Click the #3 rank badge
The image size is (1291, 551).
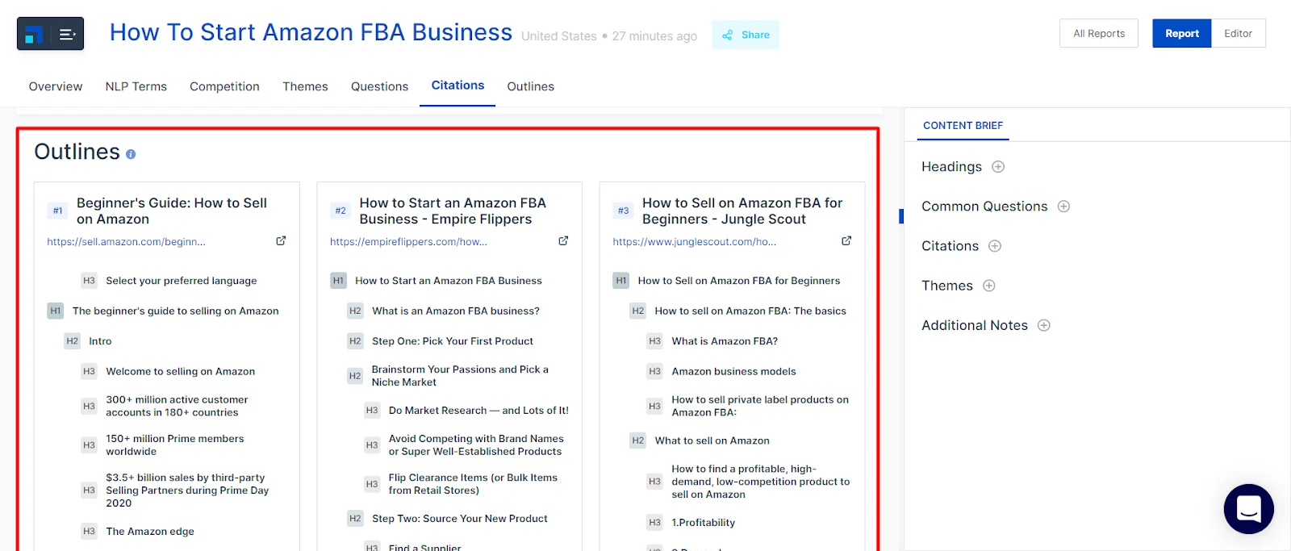point(623,211)
